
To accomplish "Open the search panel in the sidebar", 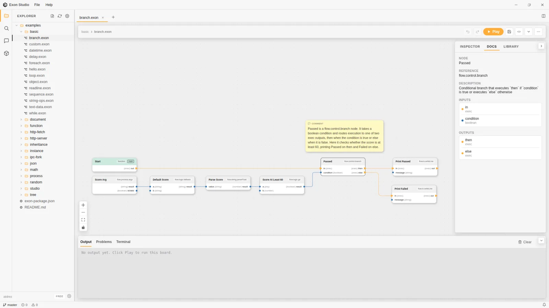I will (6, 28).
